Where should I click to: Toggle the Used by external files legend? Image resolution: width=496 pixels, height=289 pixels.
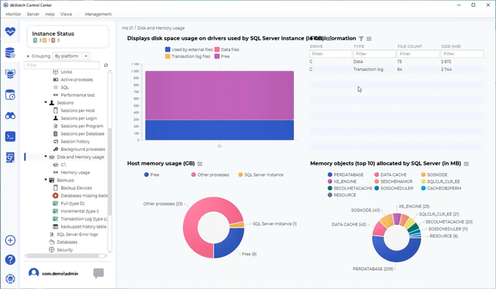point(189,50)
